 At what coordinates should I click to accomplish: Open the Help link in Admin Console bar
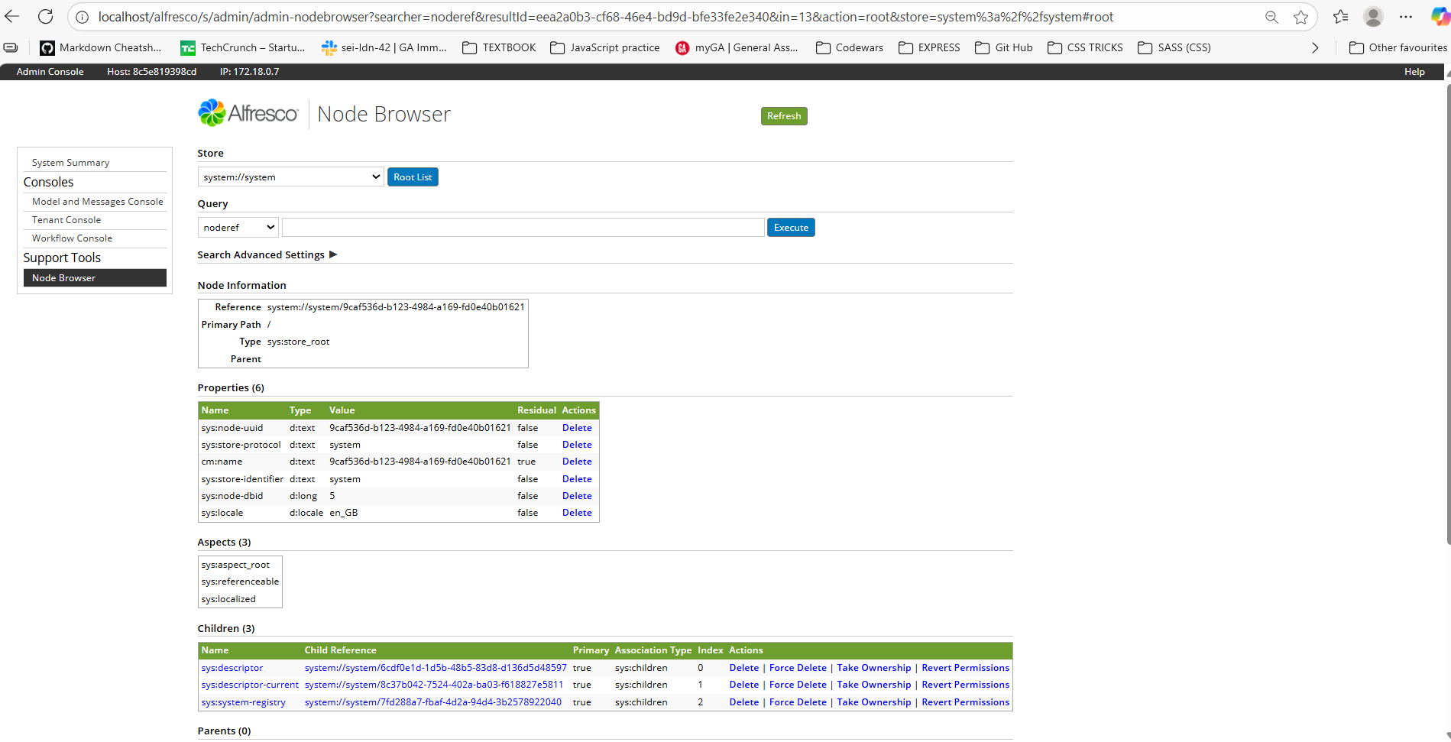[1414, 72]
